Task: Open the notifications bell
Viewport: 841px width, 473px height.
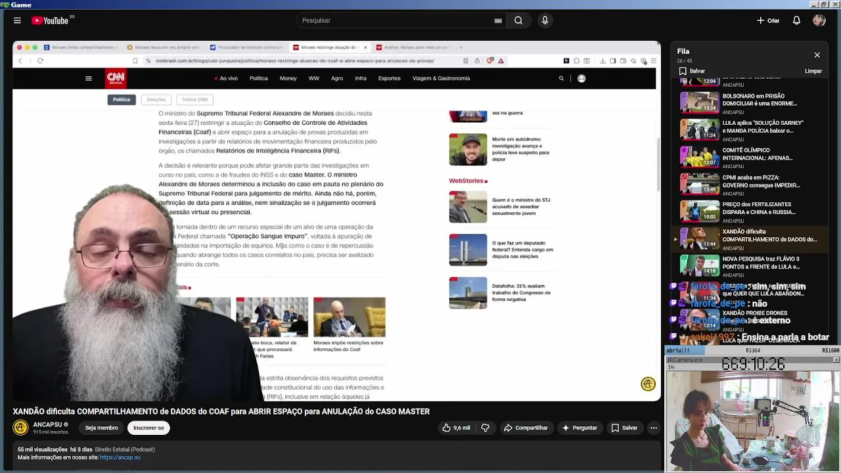Action: pos(796,20)
